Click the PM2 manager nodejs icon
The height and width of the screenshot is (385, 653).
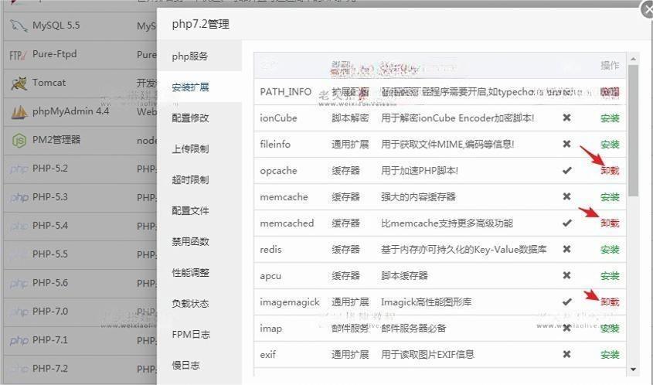[19, 141]
